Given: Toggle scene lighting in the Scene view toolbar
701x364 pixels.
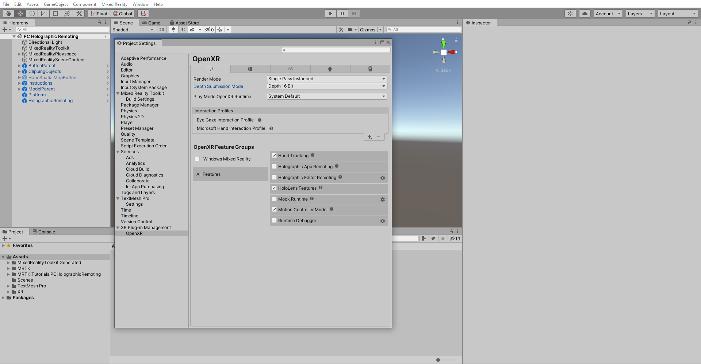Looking at the screenshot, I should 173,30.
